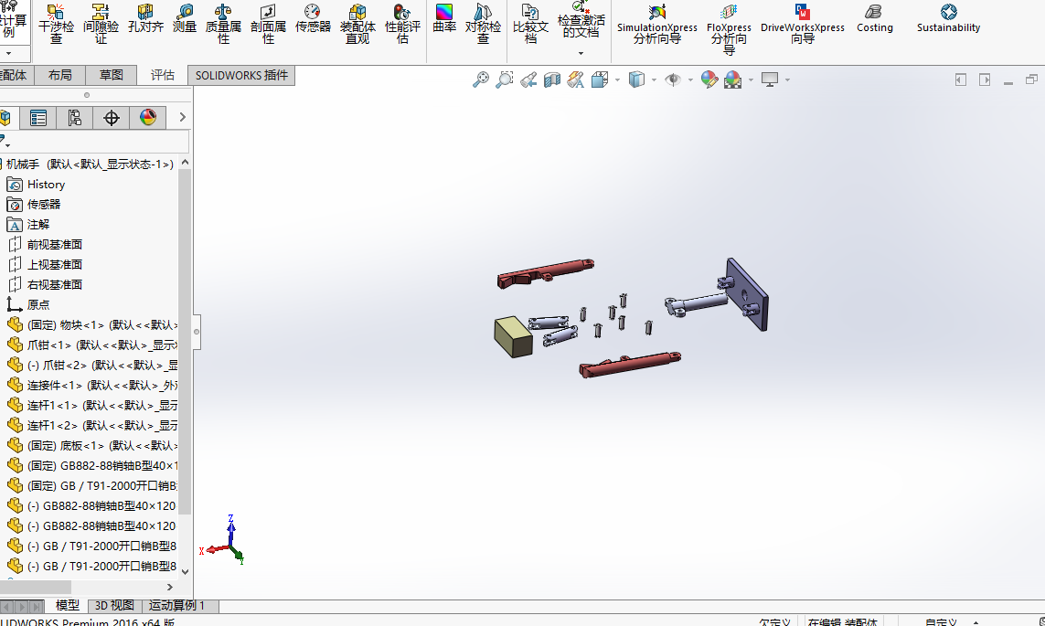
Task: Select (固定) 物块<1> component
Action: (x=92, y=325)
